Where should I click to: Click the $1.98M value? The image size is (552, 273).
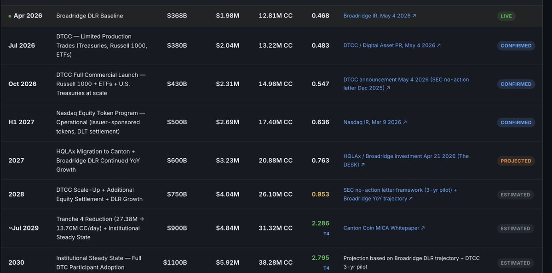pos(228,16)
